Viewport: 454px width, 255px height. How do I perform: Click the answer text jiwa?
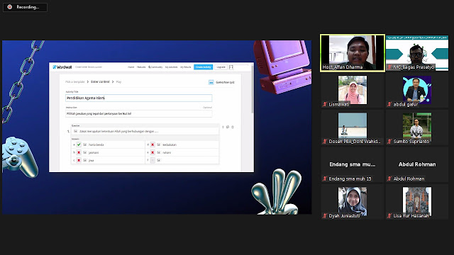[x=92, y=160]
